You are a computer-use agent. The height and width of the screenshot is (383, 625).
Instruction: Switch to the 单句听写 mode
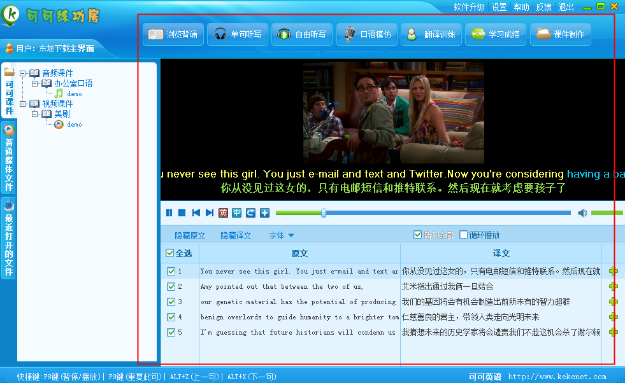tap(238, 34)
